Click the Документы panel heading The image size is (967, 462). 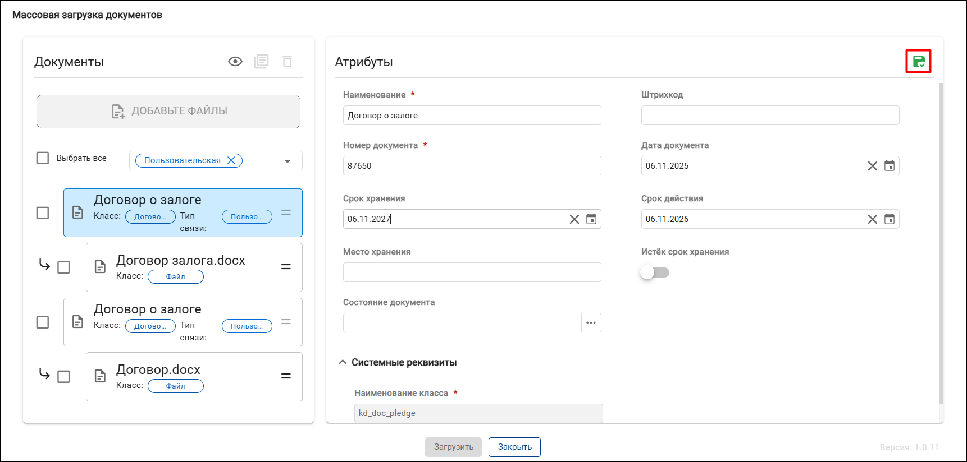click(69, 62)
